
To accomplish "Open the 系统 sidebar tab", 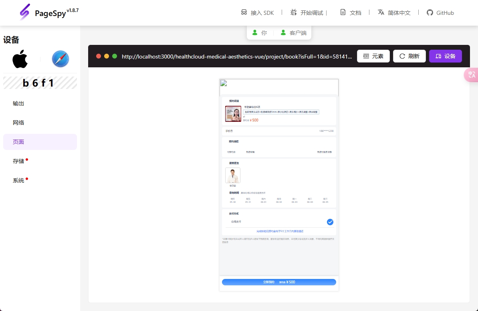I will coord(18,180).
